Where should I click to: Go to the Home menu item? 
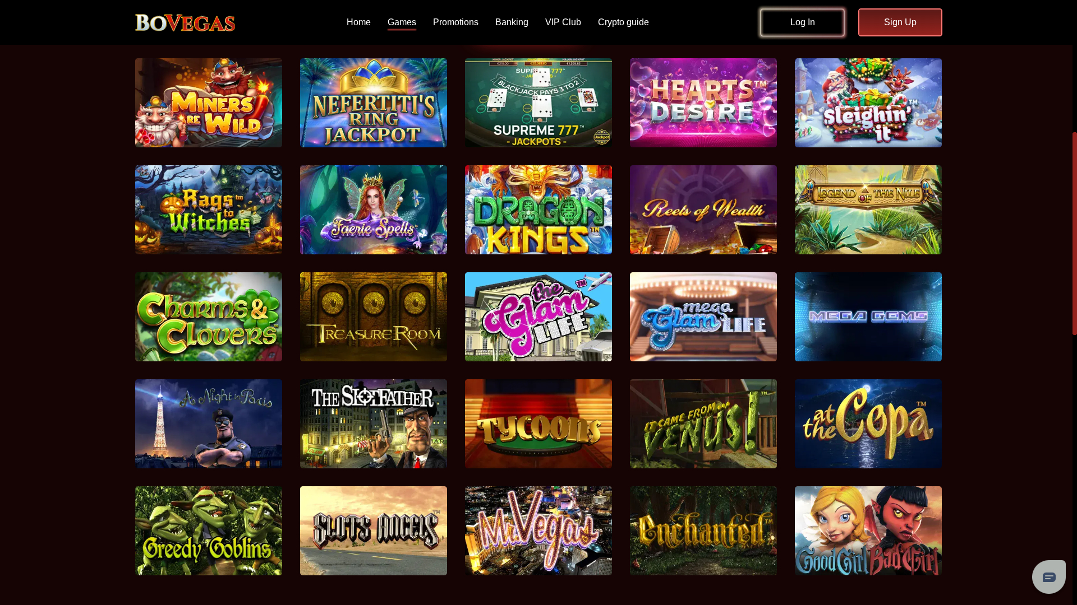pyautogui.click(x=358, y=22)
